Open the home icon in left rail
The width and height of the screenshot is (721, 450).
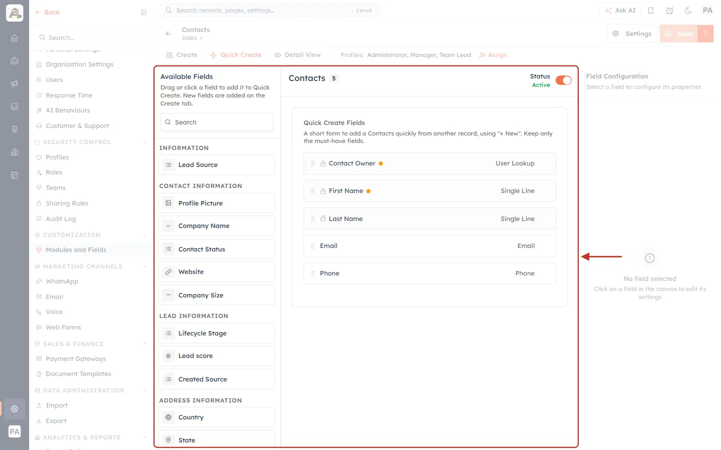pyautogui.click(x=15, y=38)
